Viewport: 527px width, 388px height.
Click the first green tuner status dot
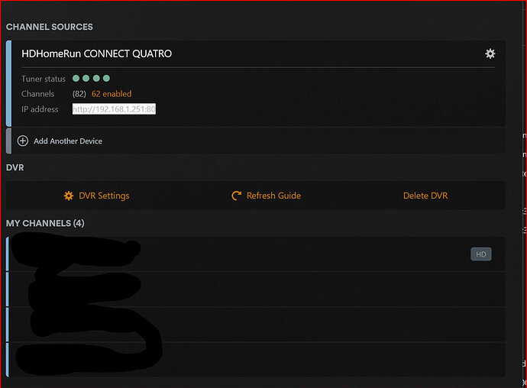pyautogui.click(x=76, y=79)
